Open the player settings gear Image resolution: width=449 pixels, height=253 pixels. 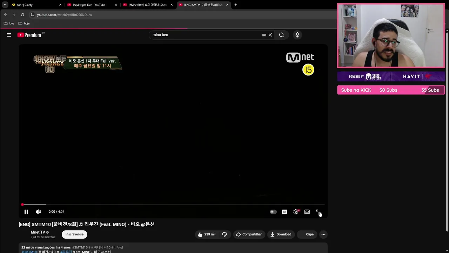click(296, 212)
